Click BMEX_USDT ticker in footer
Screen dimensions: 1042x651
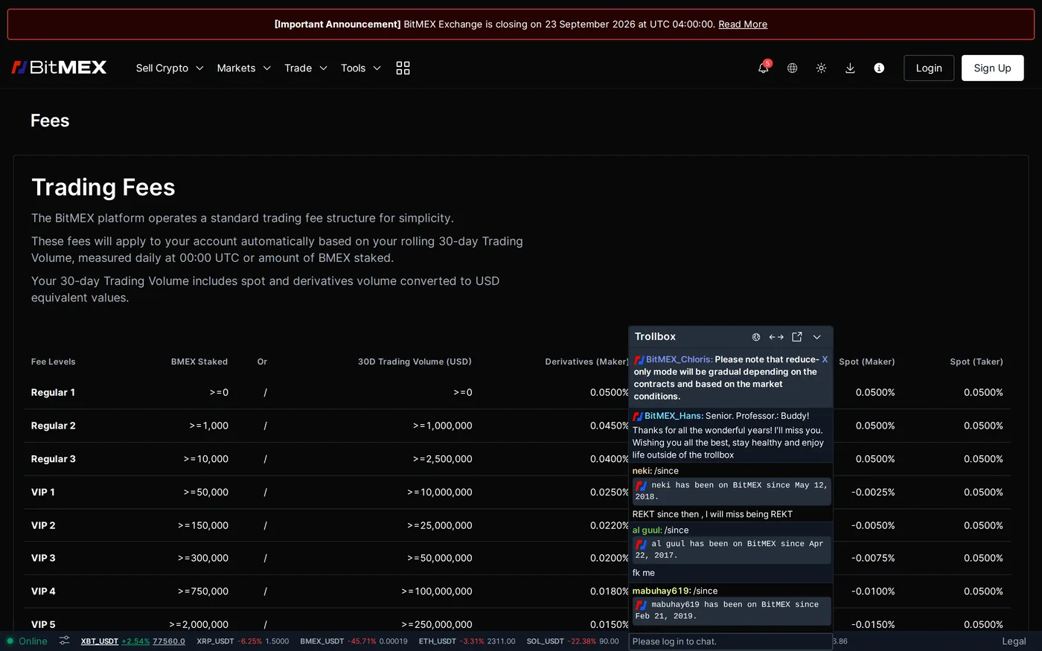pos(354,641)
